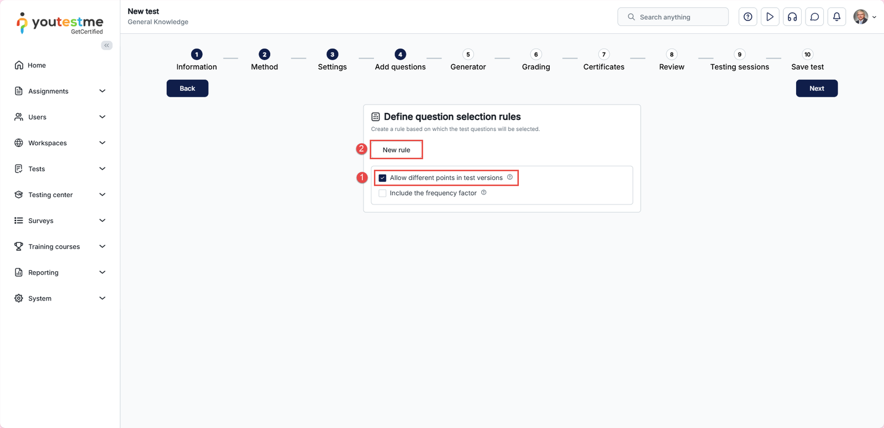The image size is (884, 428).
Task: Go to the Home sidebar item
Action: [37, 65]
